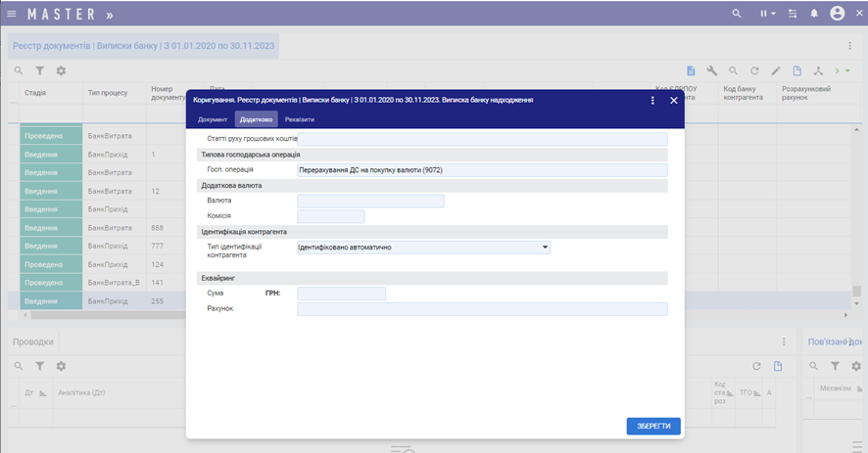Open the notifications bell
Viewport: 868px width, 453px height.
click(x=813, y=14)
